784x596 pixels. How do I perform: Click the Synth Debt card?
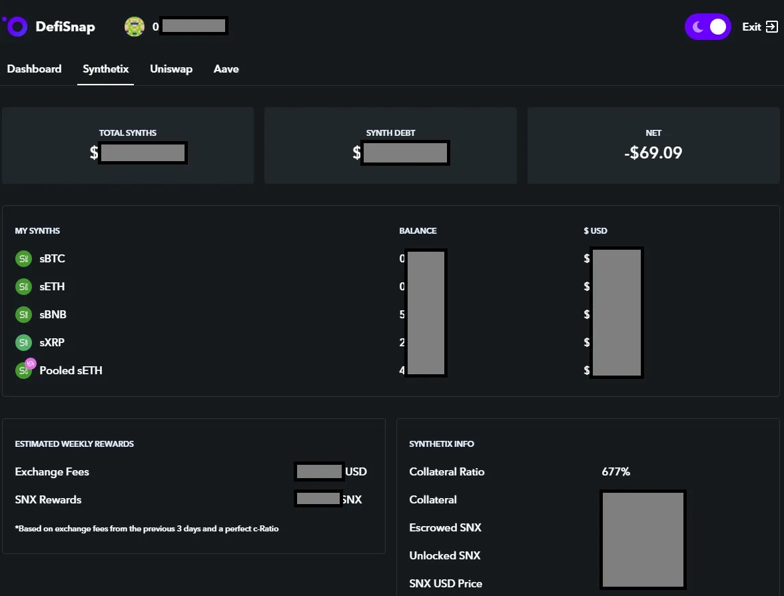pos(390,145)
